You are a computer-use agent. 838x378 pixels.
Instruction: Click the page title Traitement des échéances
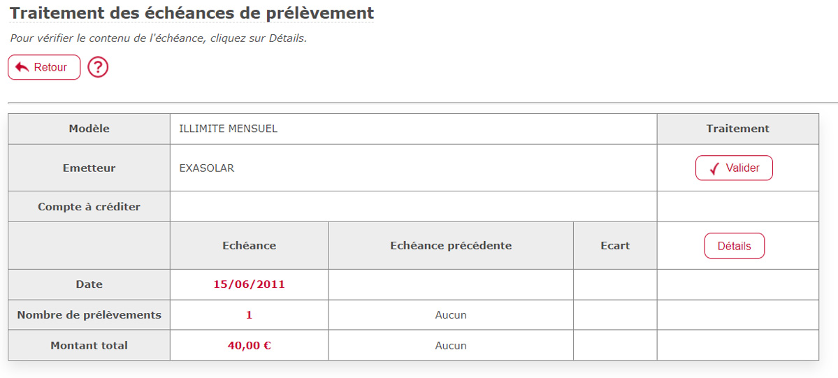[x=136, y=13]
